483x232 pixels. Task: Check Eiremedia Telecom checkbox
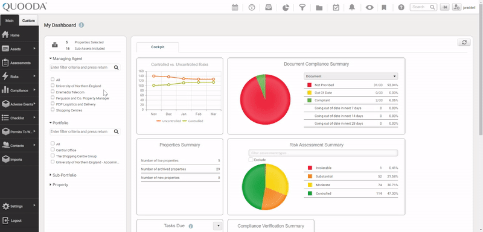(53, 92)
